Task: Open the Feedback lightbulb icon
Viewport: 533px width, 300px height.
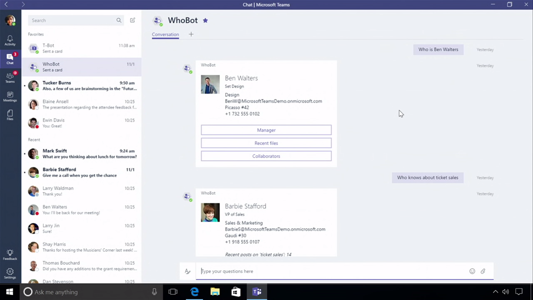Action: pos(10,255)
